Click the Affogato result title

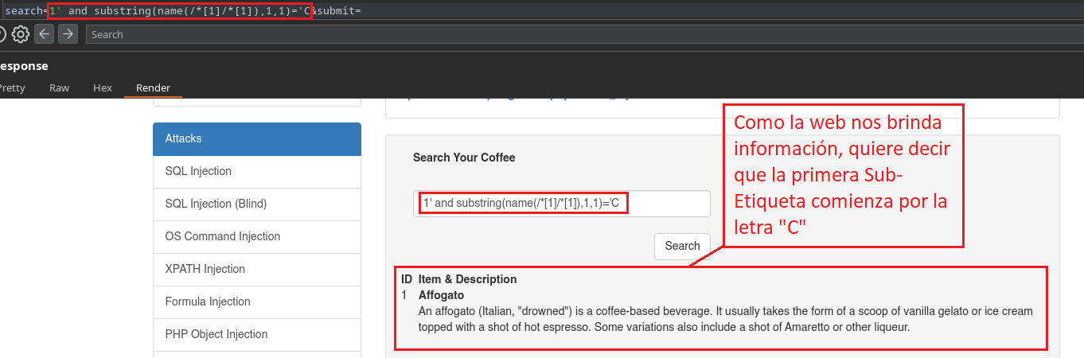tap(441, 295)
